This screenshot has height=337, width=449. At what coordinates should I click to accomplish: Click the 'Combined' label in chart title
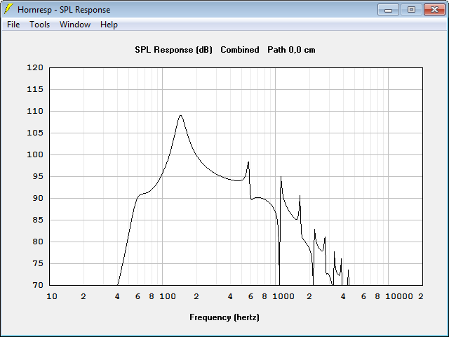[240, 50]
